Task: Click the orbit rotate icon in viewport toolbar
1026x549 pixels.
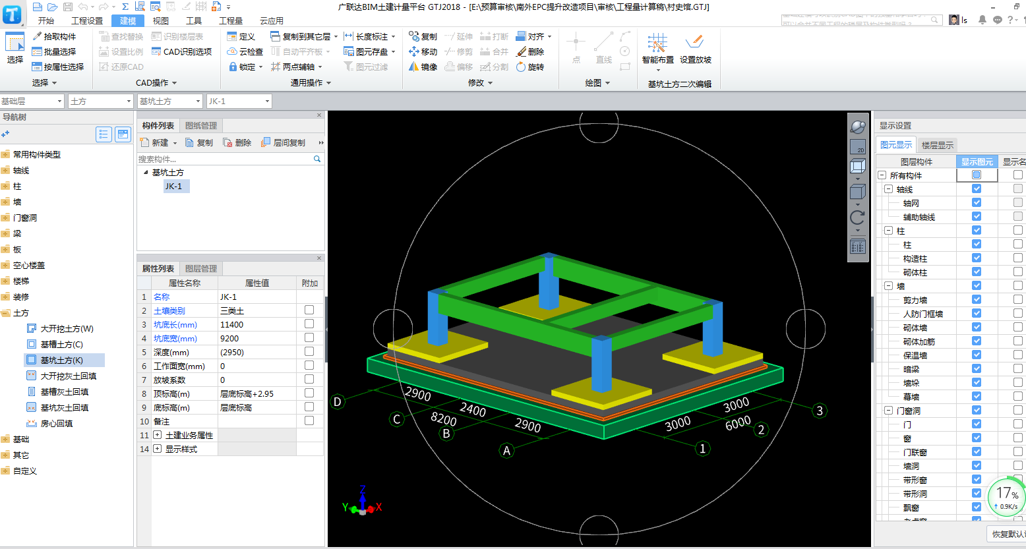Action: (x=857, y=217)
